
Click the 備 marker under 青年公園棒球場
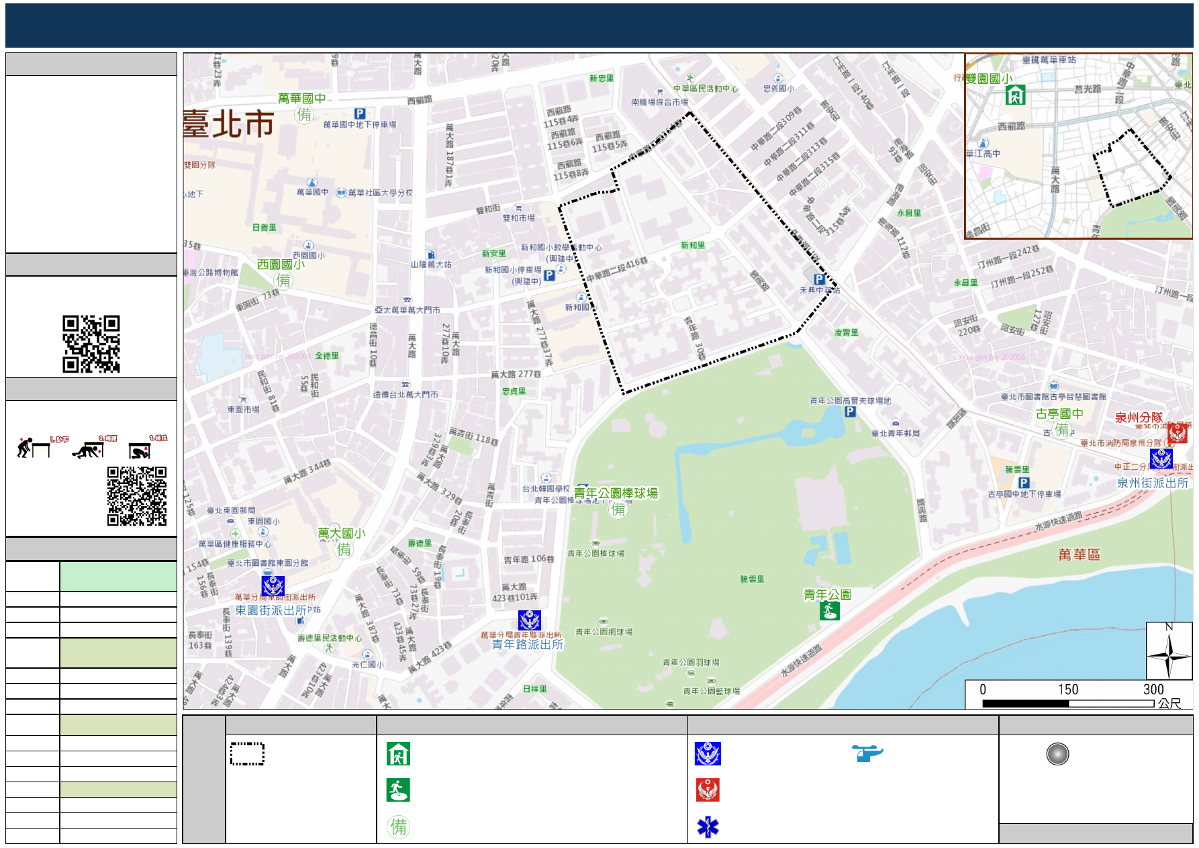pos(618,509)
